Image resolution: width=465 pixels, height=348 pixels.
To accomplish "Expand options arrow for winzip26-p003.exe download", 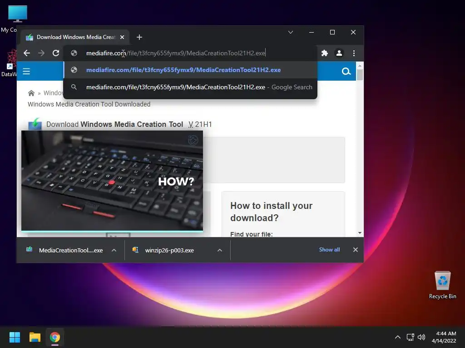I will (220, 250).
